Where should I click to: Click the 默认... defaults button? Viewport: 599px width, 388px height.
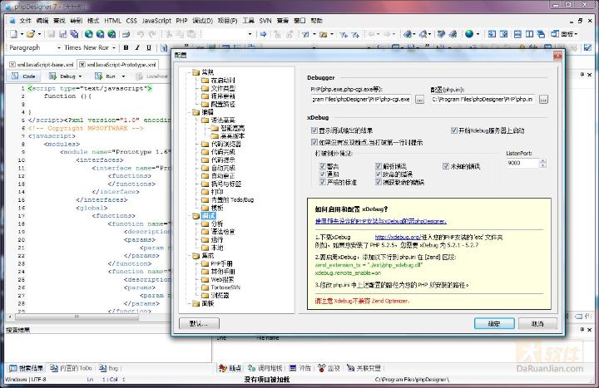(x=199, y=323)
